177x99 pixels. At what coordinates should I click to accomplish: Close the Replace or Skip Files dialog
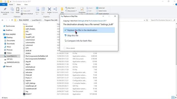tap(115, 16)
